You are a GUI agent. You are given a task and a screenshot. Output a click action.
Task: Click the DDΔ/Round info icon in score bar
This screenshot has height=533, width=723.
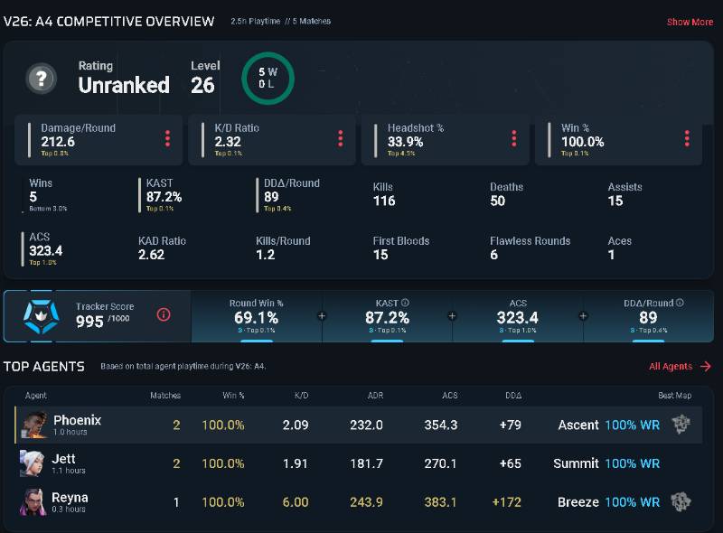(x=680, y=303)
